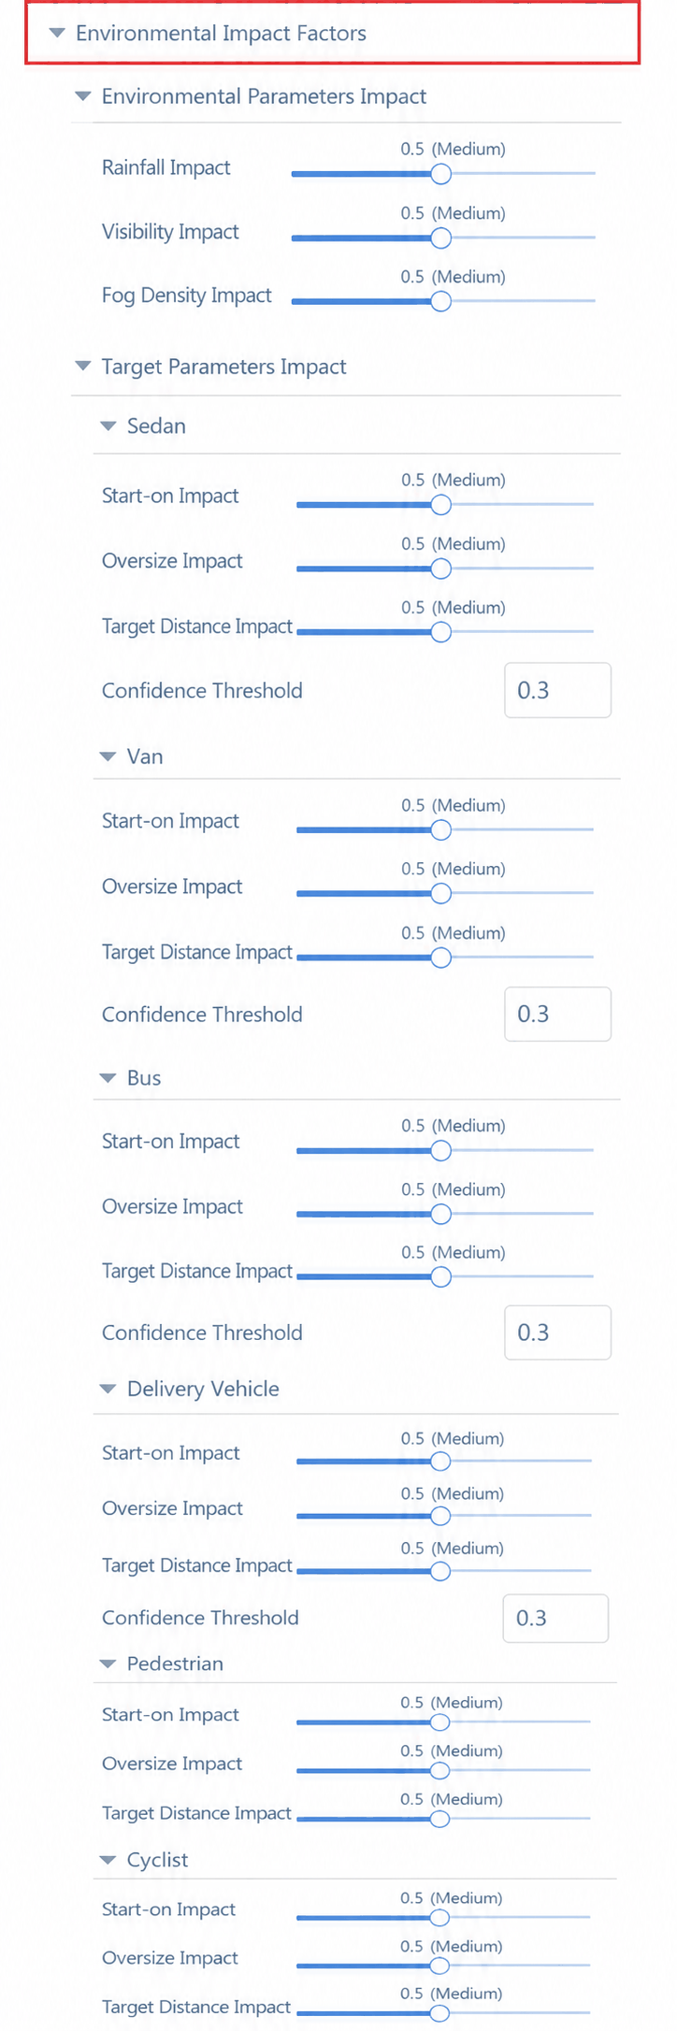677x2031 pixels.
Task: Click Delivery Vehicle Confidence Threshold field
Action: 556,1618
